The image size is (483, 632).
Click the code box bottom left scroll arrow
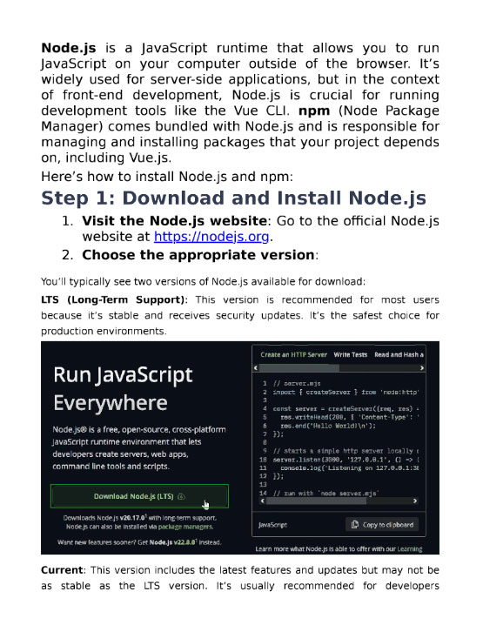coord(263,501)
